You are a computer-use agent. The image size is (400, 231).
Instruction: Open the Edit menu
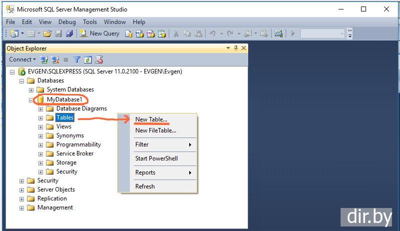[x=27, y=22]
